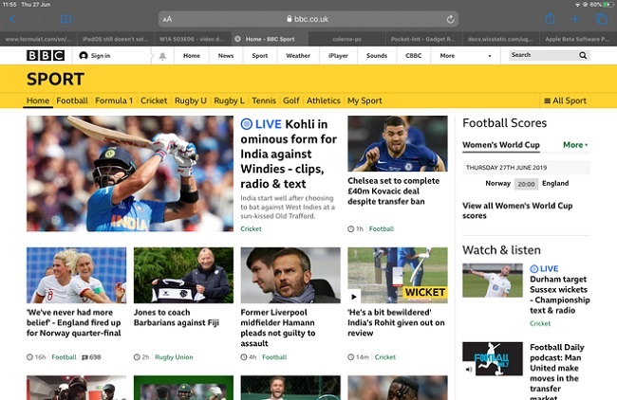Tap the Safari back arrow
Viewport: 617px width, 400px height.
(12, 19)
